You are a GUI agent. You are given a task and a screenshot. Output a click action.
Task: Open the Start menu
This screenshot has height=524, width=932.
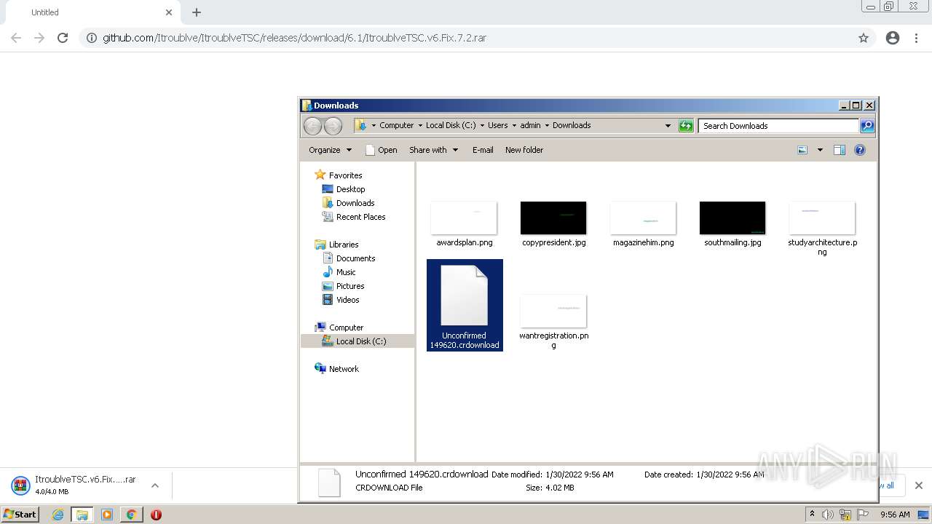(x=20, y=515)
